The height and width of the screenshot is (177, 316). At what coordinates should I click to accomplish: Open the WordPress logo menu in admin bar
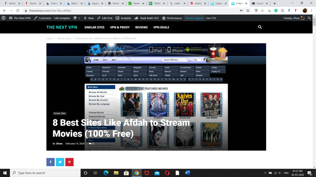coord(3,18)
